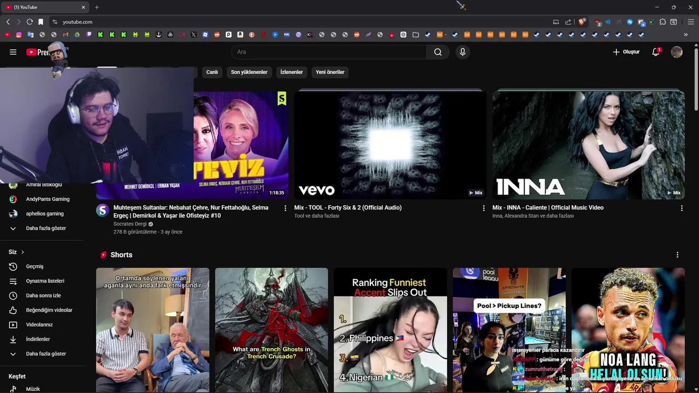The height and width of the screenshot is (393, 699).
Task: Open the YouTube guide hamburger menu
Action: tap(13, 52)
